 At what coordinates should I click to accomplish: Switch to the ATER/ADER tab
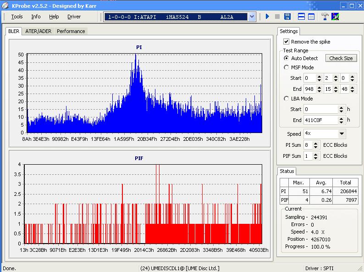pyautogui.click(x=38, y=31)
